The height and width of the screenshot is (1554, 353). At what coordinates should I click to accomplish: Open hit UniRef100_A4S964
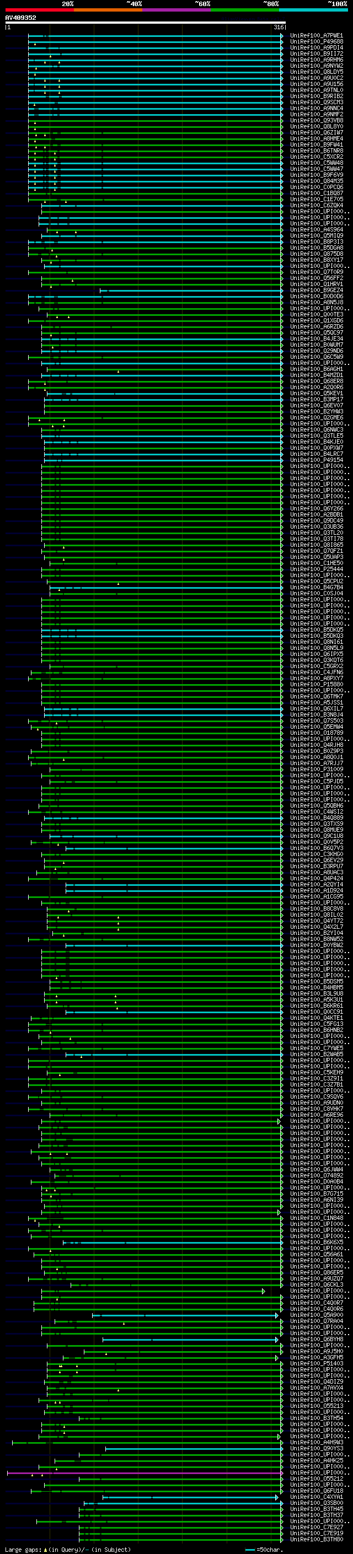coord(316,230)
